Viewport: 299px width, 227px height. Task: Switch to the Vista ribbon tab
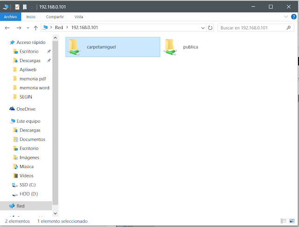pos(78,17)
